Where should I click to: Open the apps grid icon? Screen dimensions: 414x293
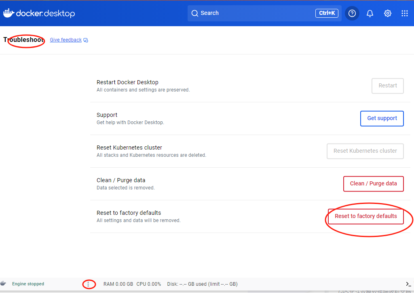pyautogui.click(x=404, y=13)
